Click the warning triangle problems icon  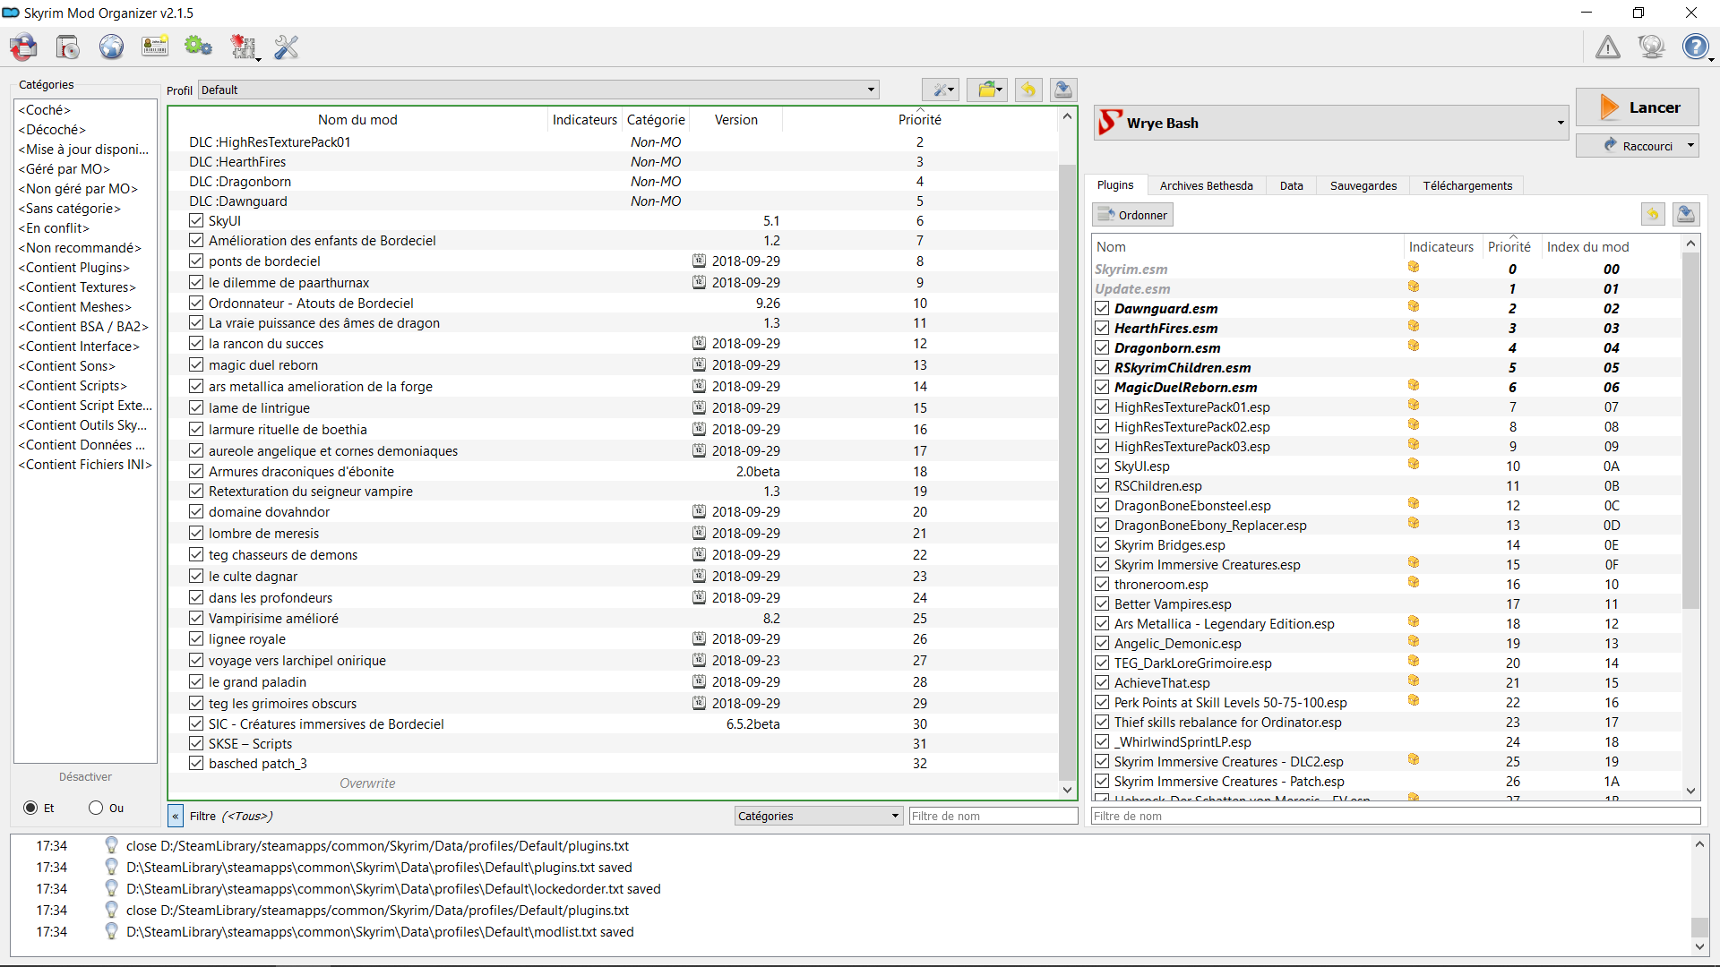[1608, 47]
